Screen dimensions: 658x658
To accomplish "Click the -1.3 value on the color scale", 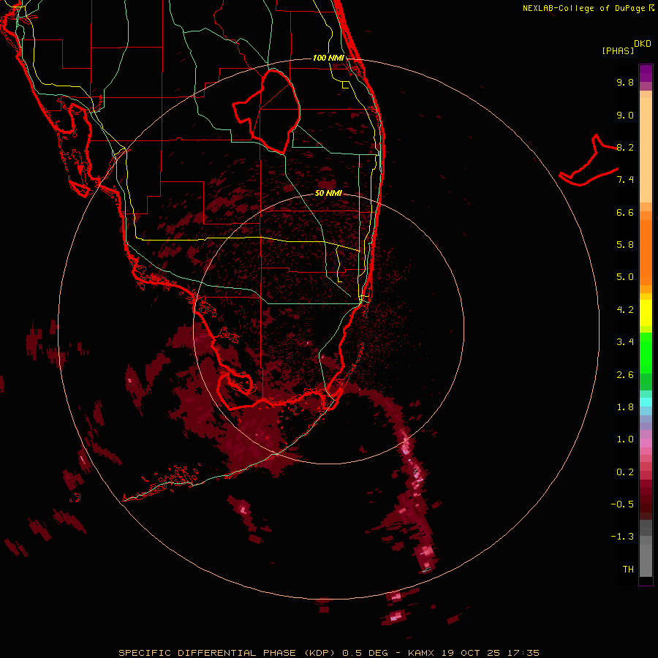I will 622,537.
